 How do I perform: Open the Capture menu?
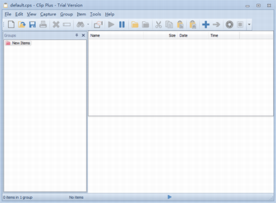click(48, 14)
